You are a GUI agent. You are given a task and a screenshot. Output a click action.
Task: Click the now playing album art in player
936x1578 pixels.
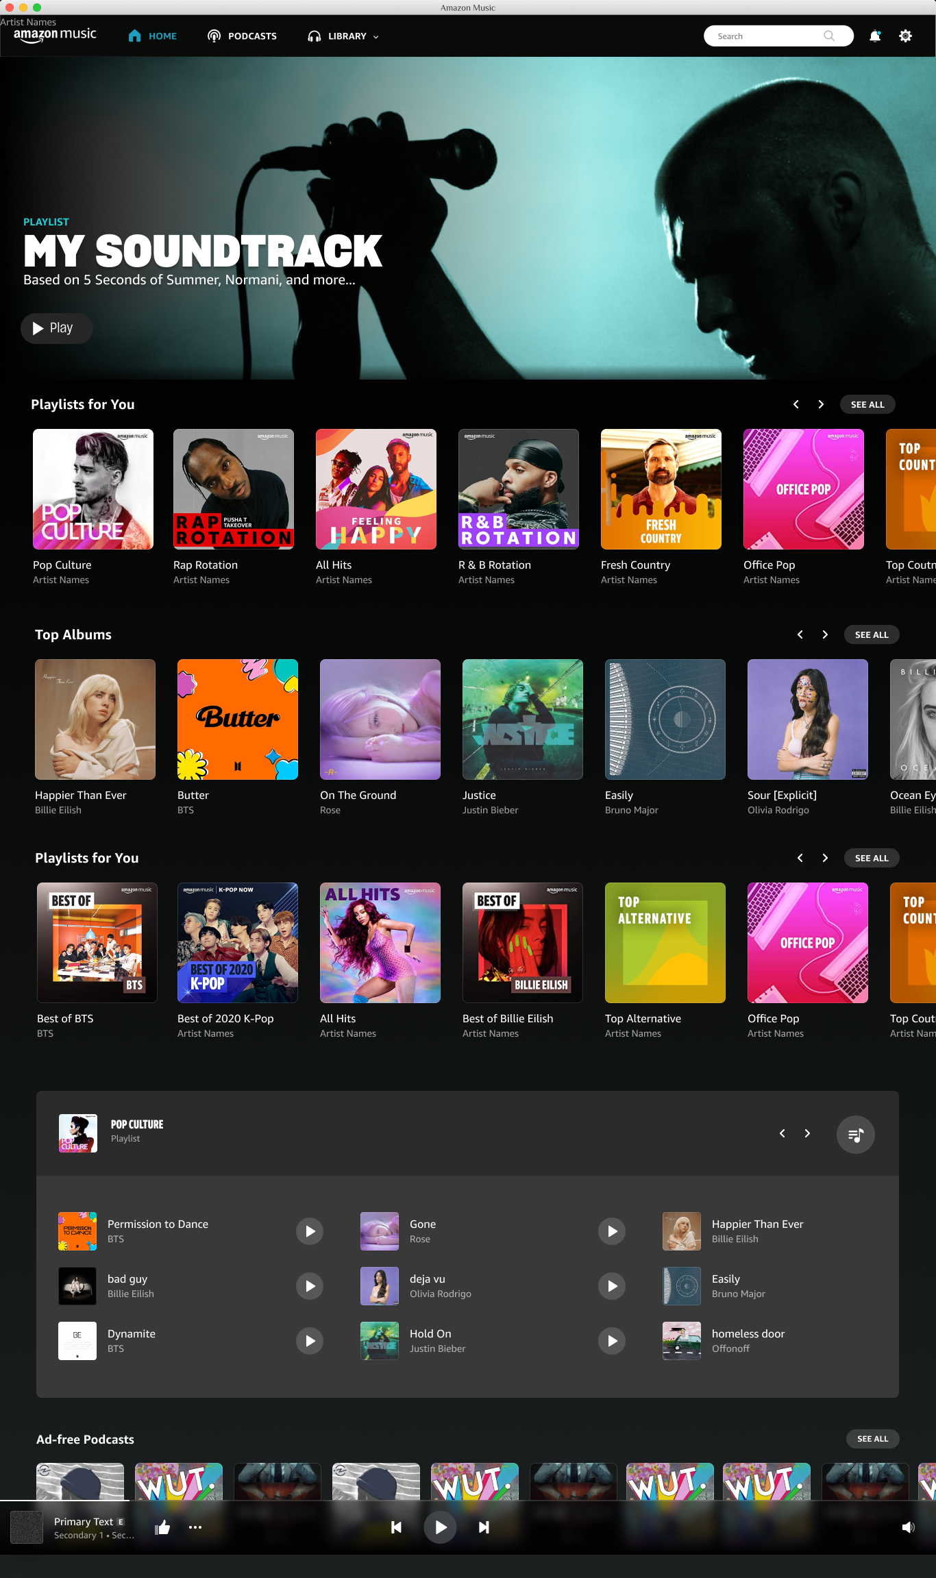point(27,1527)
